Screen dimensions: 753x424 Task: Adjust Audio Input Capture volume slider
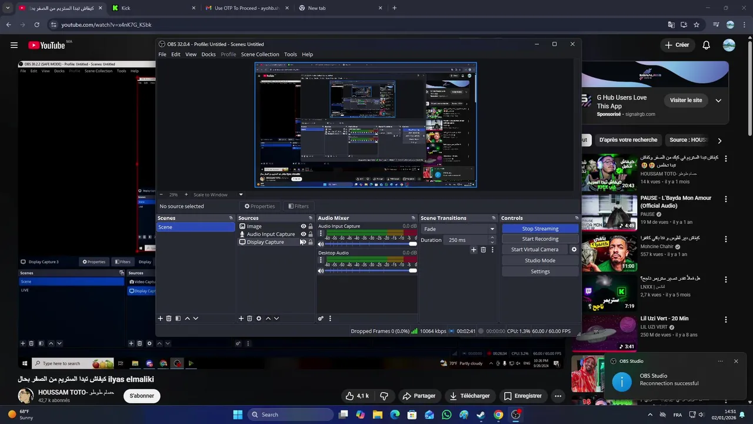(371, 244)
